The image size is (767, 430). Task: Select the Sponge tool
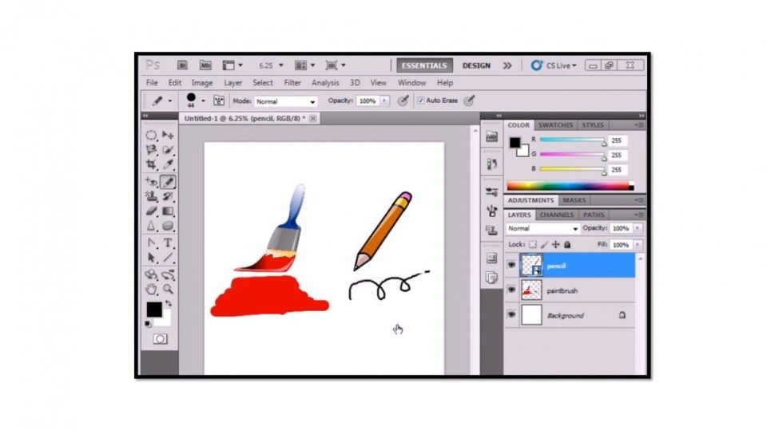tap(168, 226)
